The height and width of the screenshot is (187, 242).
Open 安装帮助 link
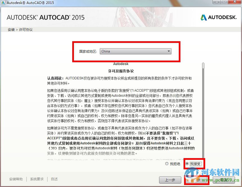point(16,179)
